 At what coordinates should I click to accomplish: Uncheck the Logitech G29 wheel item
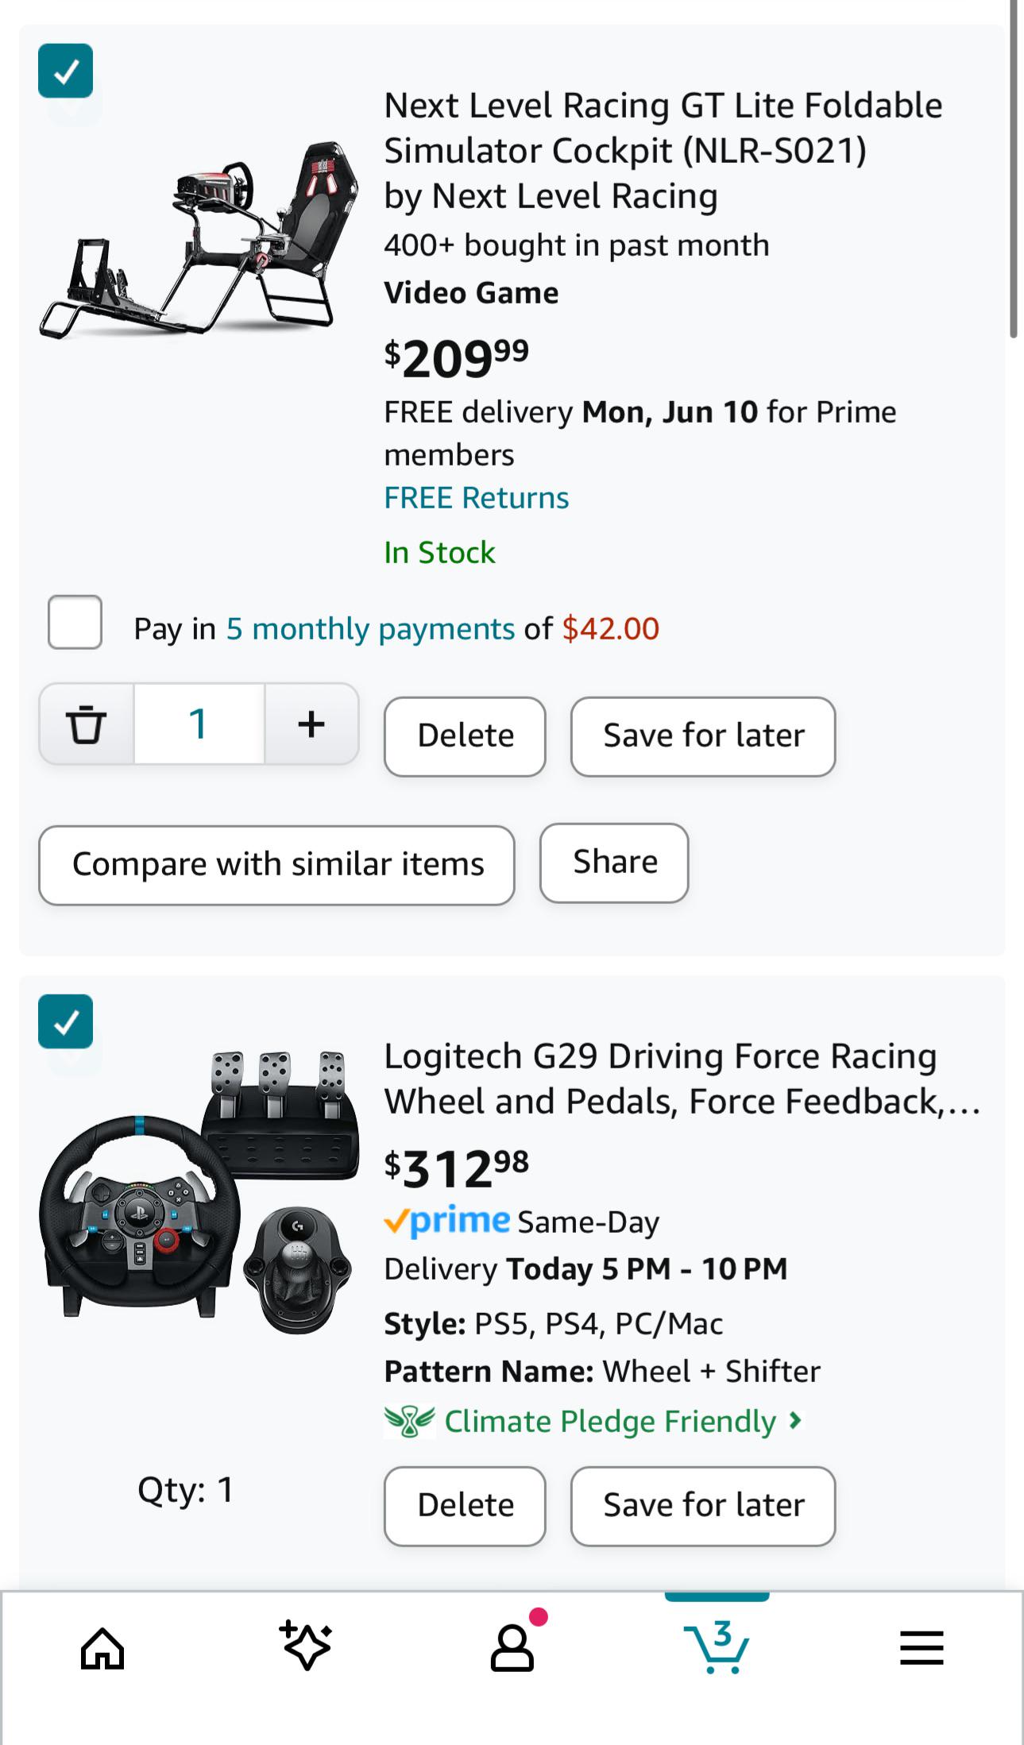click(66, 1021)
